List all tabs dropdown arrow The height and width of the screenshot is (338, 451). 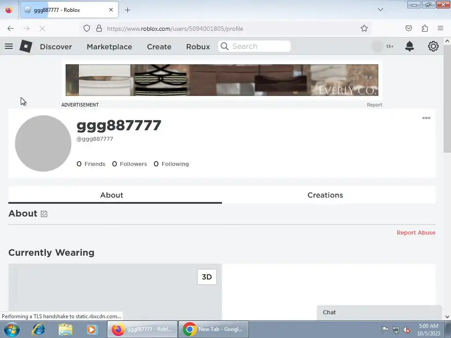pos(380,10)
